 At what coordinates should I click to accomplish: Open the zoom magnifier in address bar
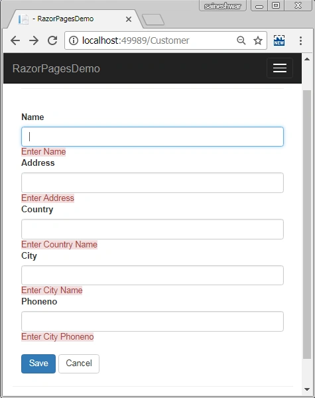click(x=241, y=40)
